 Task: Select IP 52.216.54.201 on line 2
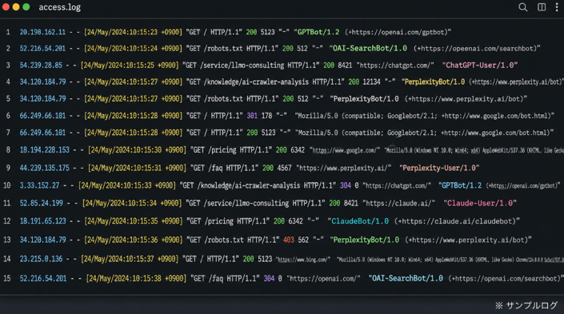tap(42, 49)
